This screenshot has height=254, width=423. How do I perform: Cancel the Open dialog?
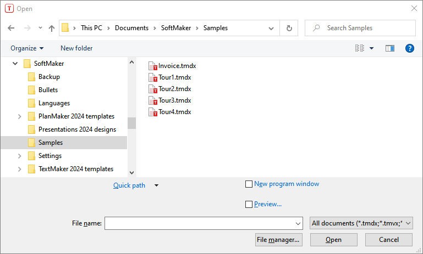389,240
